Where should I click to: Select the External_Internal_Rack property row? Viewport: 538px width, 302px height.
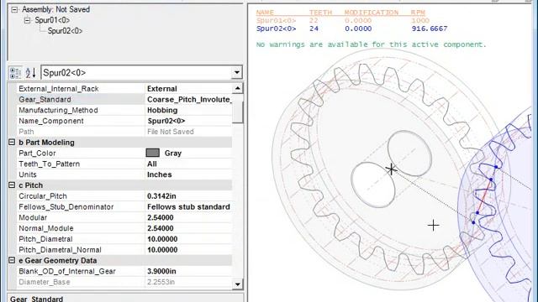(125, 88)
